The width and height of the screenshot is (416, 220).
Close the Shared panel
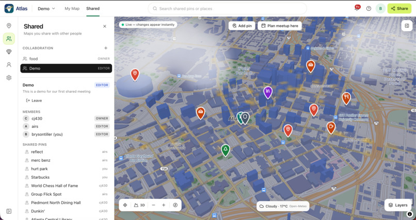105,26
